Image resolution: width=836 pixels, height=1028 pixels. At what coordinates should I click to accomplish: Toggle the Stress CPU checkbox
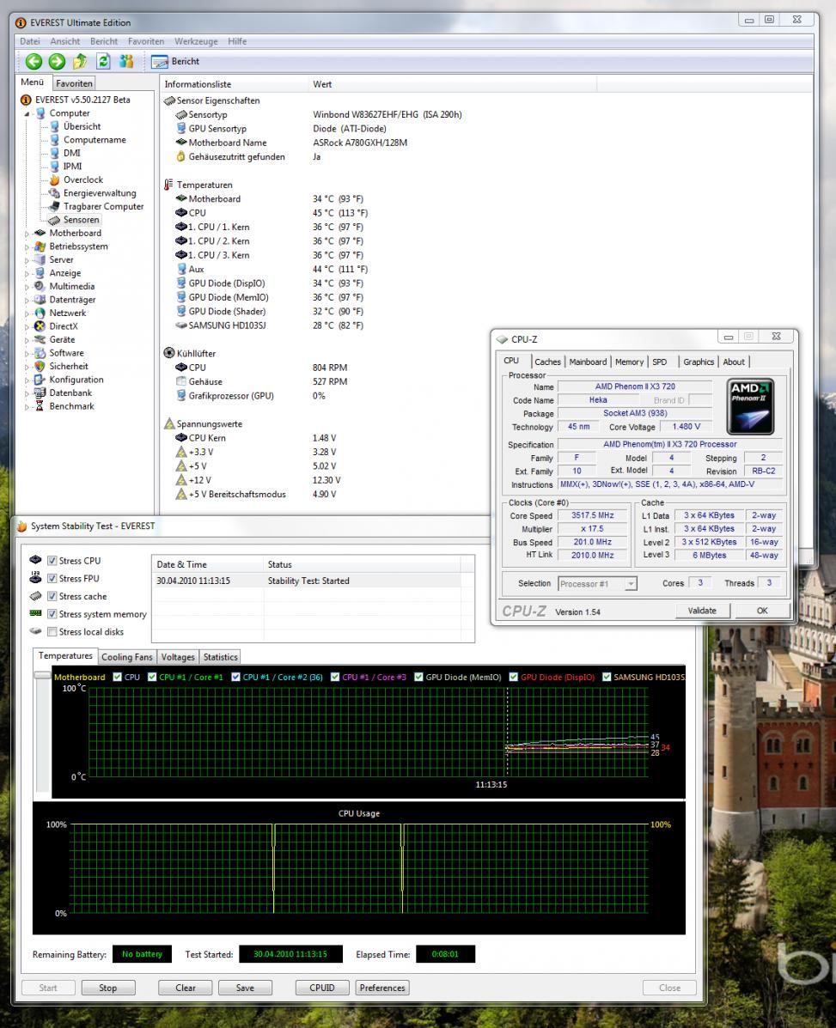tap(52, 561)
